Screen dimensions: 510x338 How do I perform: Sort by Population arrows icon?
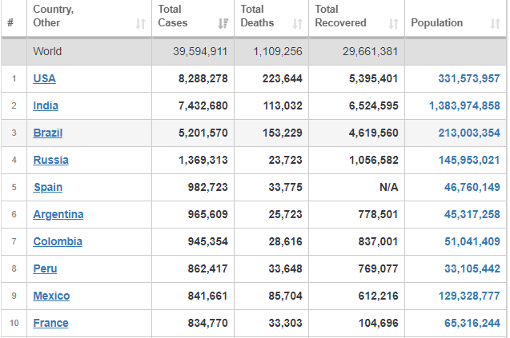[495, 24]
